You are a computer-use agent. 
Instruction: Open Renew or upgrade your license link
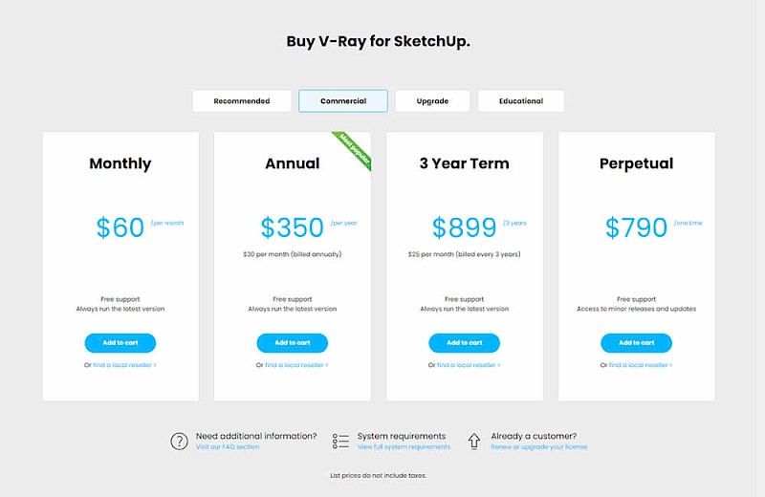click(538, 447)
